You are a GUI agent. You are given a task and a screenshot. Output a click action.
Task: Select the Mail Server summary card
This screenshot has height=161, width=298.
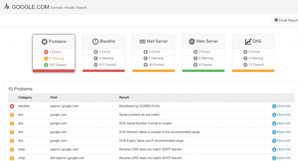pos(153,53)
